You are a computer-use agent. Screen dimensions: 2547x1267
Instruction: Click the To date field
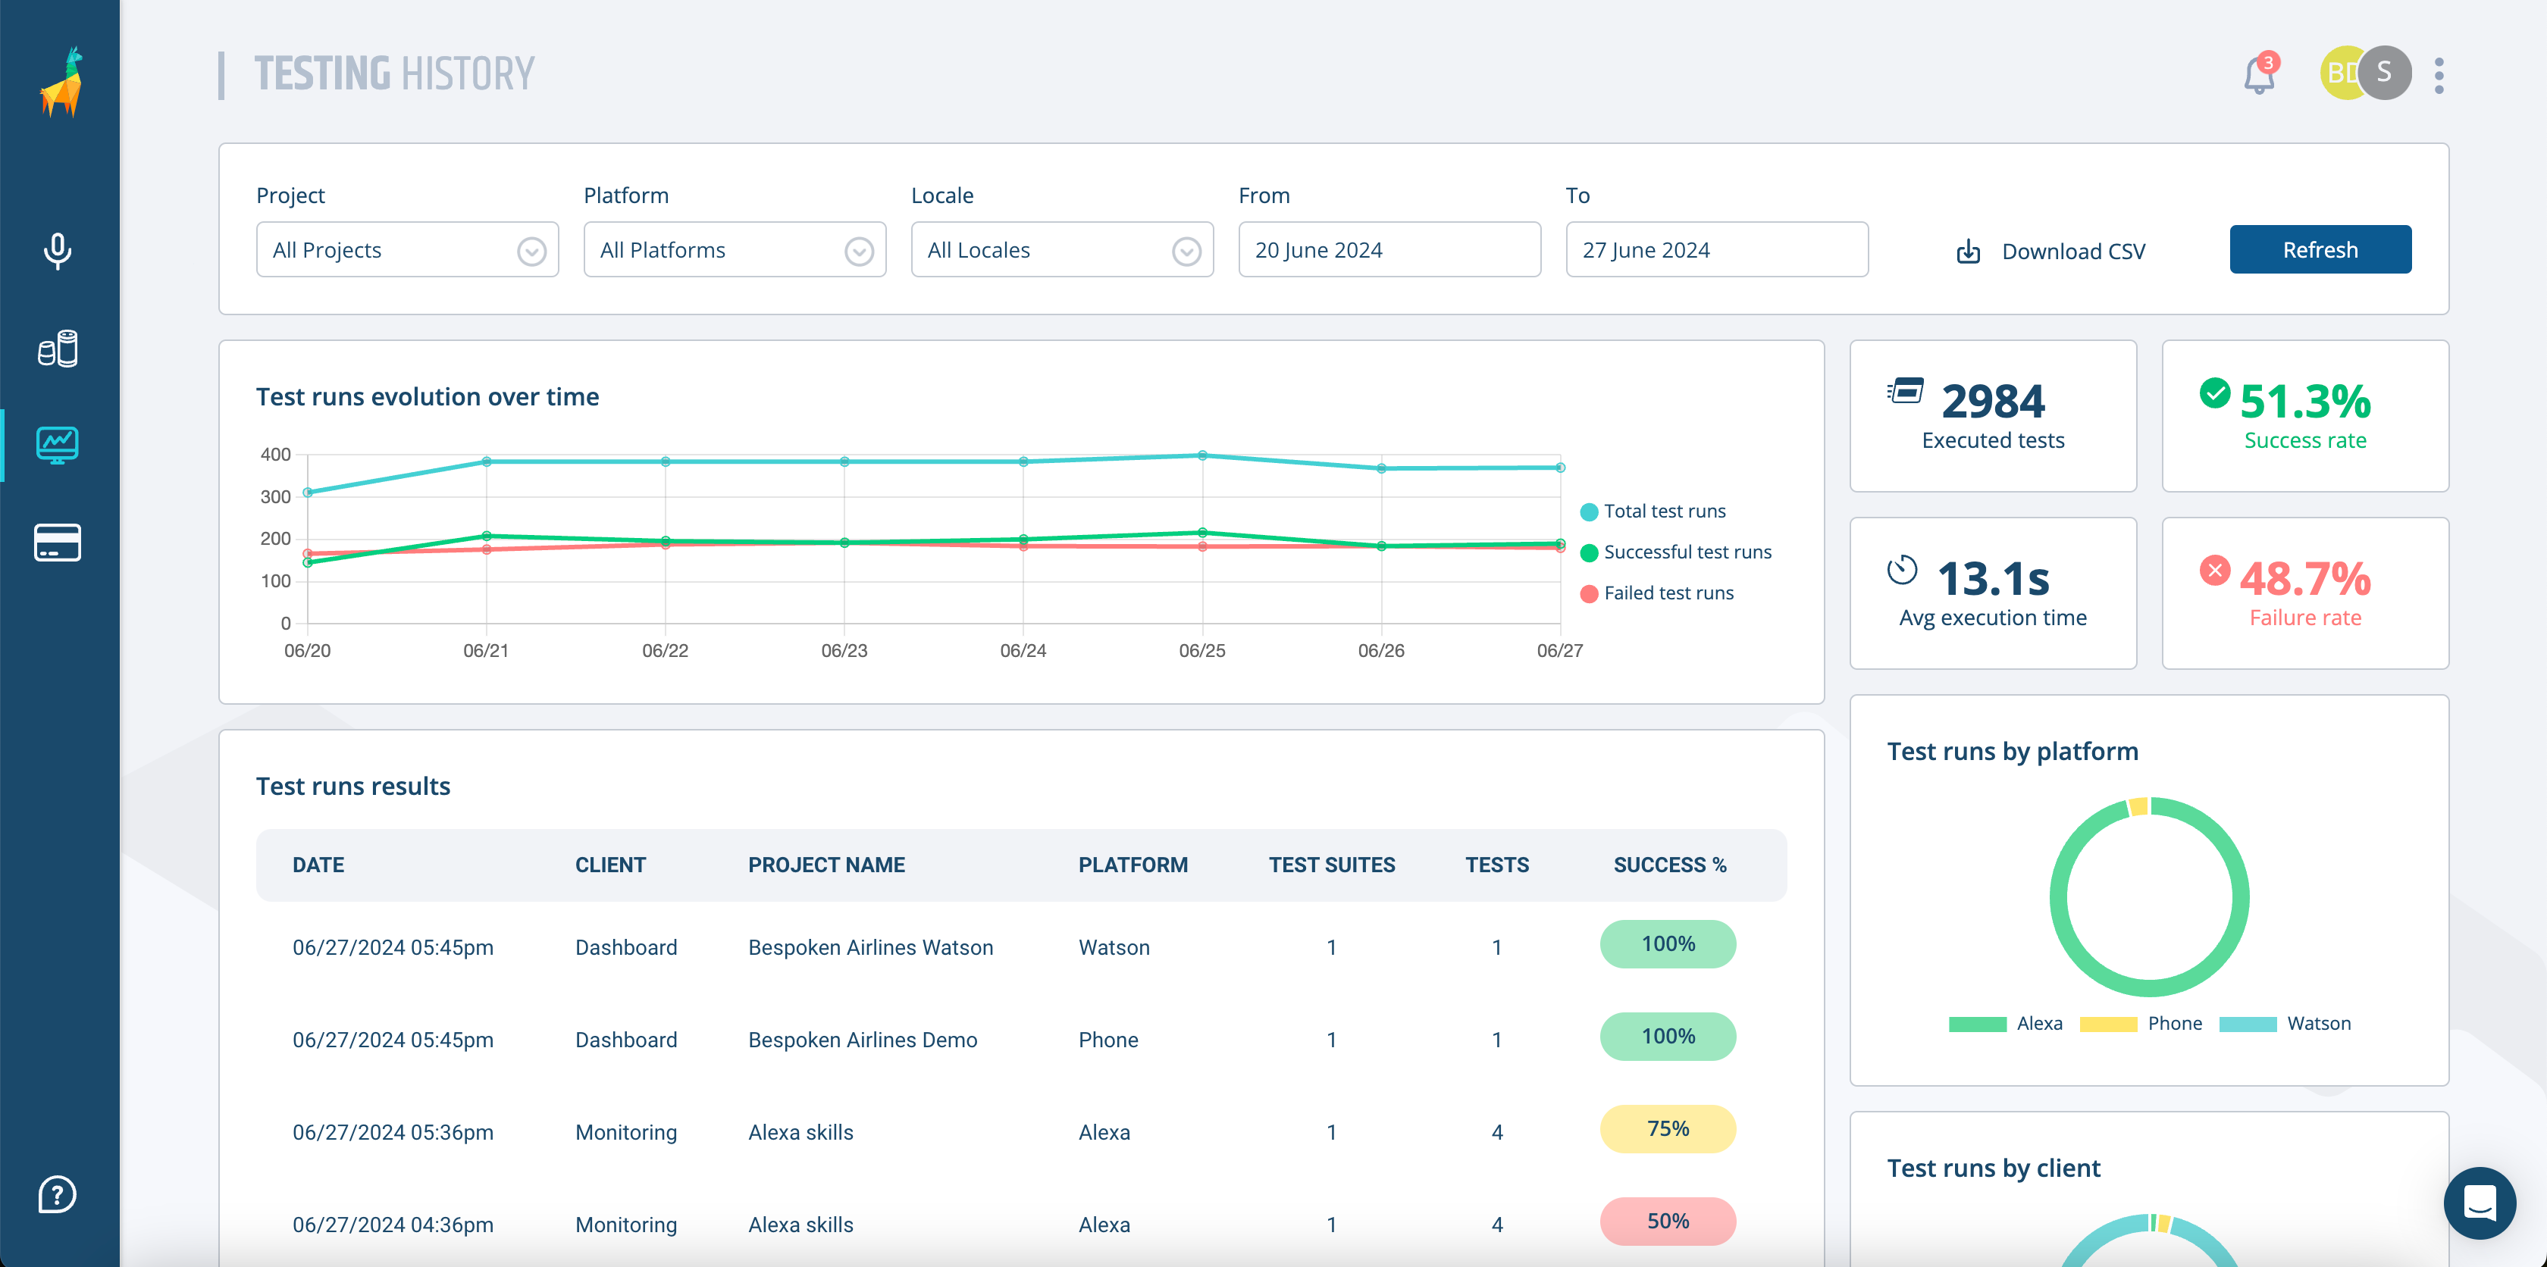pos(1716,250)
